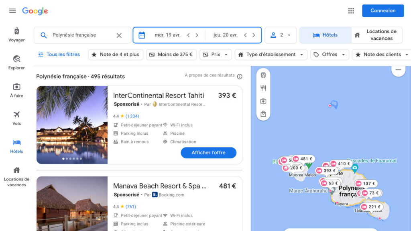The height and width of the screenshot is (231, 411).
Task: Open Vols in the sidebar
Action: click(16, 118)
